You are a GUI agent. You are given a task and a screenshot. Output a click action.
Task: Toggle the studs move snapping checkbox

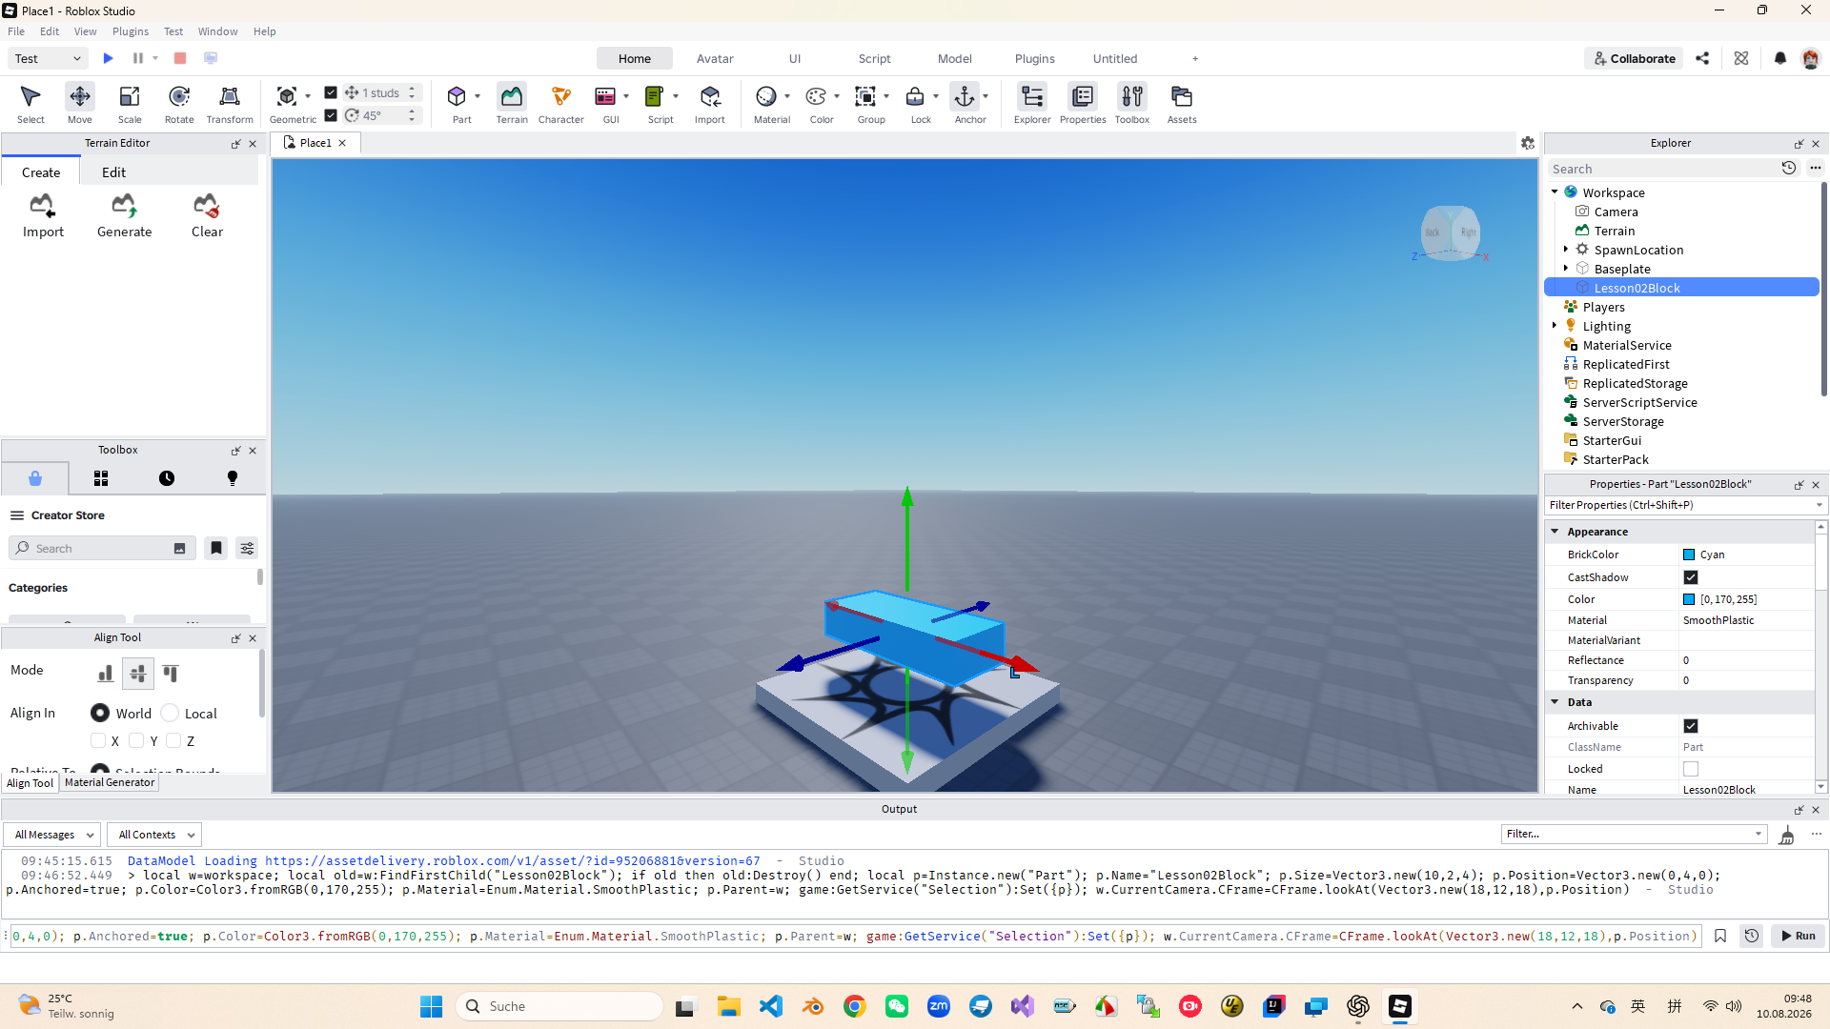click(x=331, y=92)
